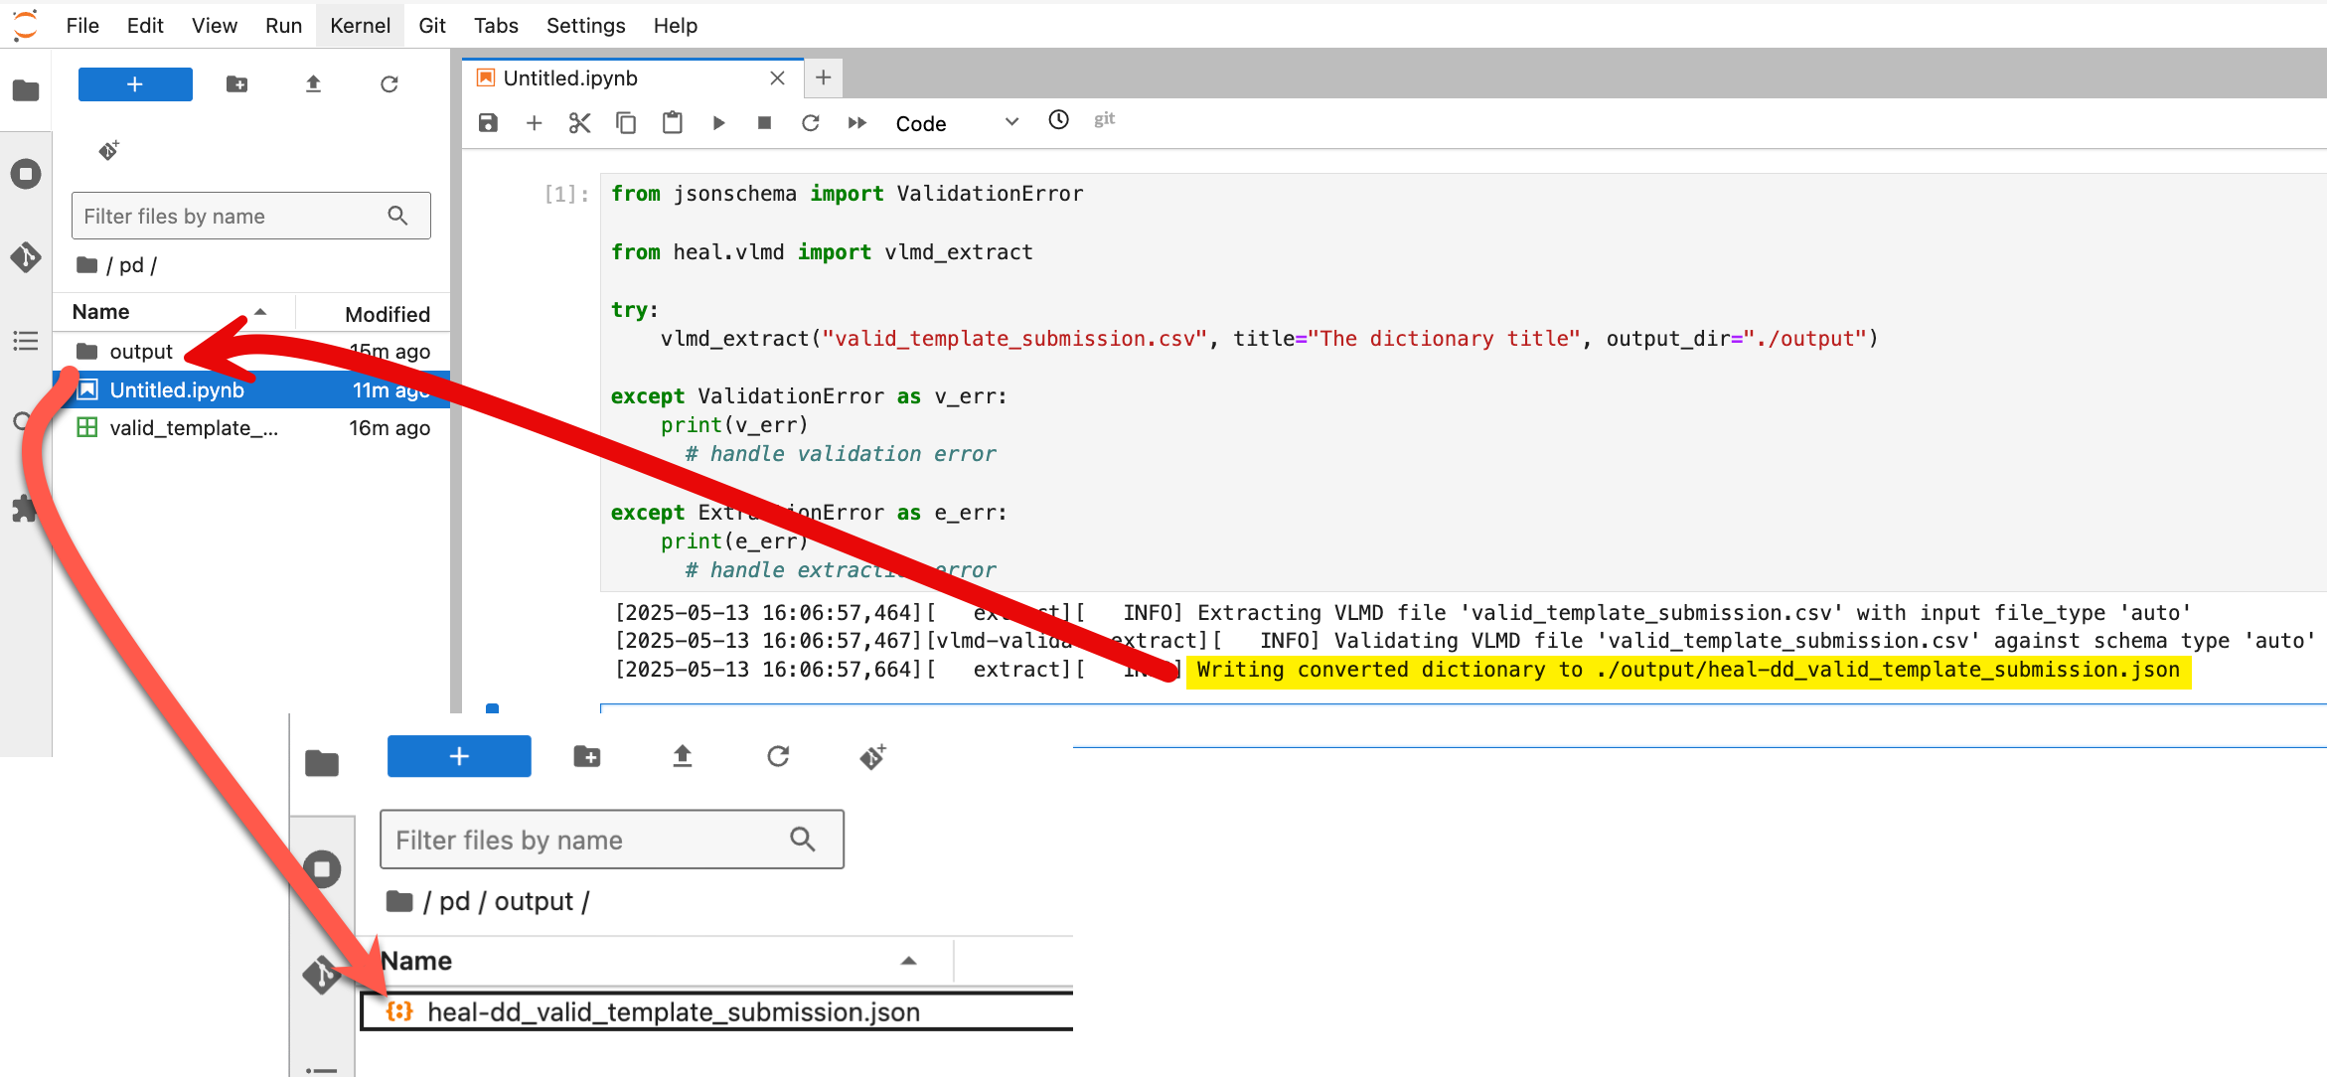
Task: Click the clock icon in notebook toolbar
Action: [1059, 119]
